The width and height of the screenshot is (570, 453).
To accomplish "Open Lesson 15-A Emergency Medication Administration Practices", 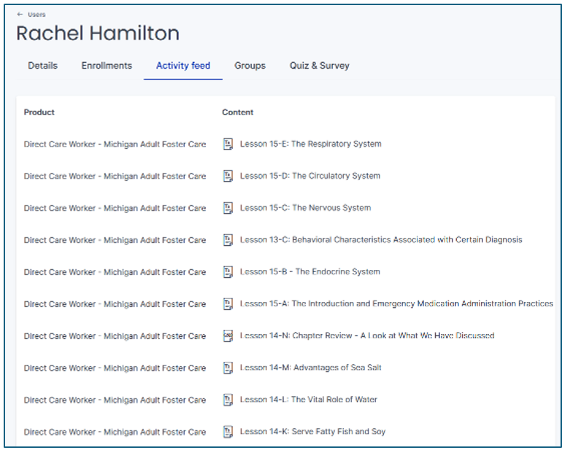I will click(396, 304).
